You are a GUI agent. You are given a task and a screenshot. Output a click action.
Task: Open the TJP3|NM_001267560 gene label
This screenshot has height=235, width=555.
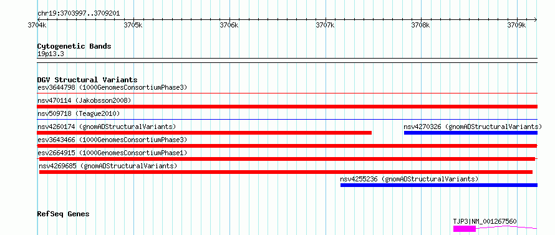click(x=485, y=221)
